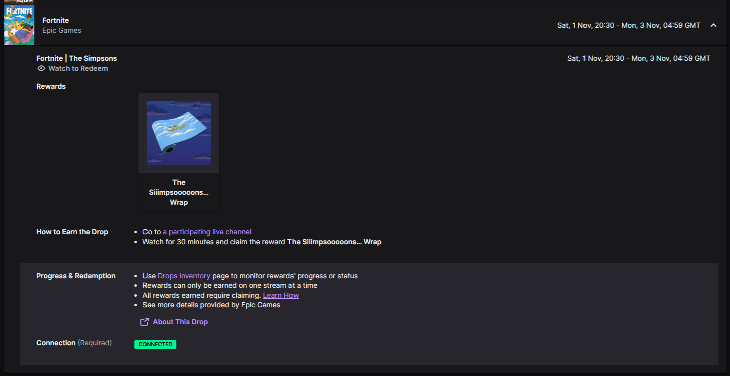This screenshot has width=730, height=376.
Task: Click the campaign date range in the Fortnite header row
Action: point(629,25)
